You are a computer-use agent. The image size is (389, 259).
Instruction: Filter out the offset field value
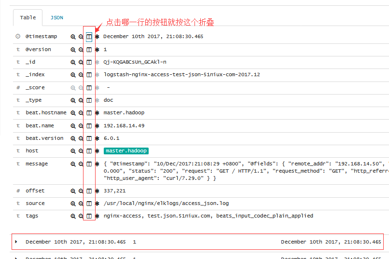point(81,191)
